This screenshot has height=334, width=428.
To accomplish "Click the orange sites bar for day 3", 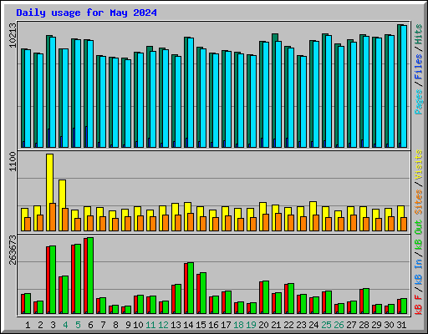I will [x=53, y=217].
